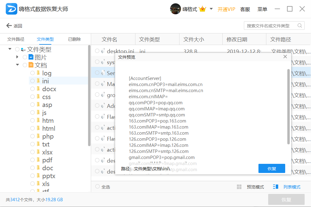Image resolution: width=311 pixels, height=207 pixels.
Task: Toggle the 全选 select-all radio button
Action: click(97, 186)
